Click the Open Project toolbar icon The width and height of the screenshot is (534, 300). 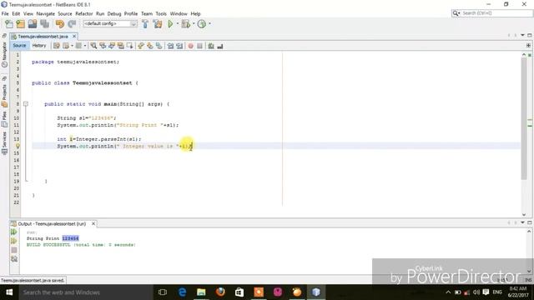[x=33, y=24]
